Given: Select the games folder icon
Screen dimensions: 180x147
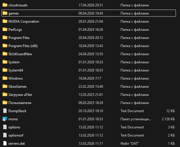Looking at the screenshot, I should point(5,13).
